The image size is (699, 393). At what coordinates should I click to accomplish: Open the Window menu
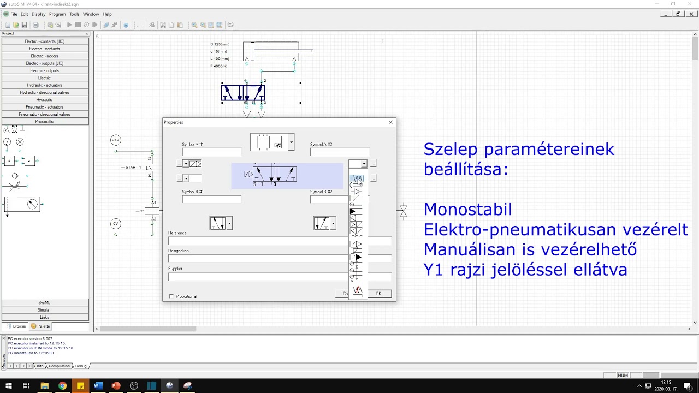pyautogui.click(x=91, y=14)
